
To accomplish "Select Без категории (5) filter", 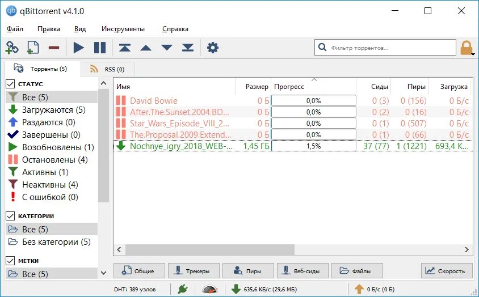I will coord(52,242).
